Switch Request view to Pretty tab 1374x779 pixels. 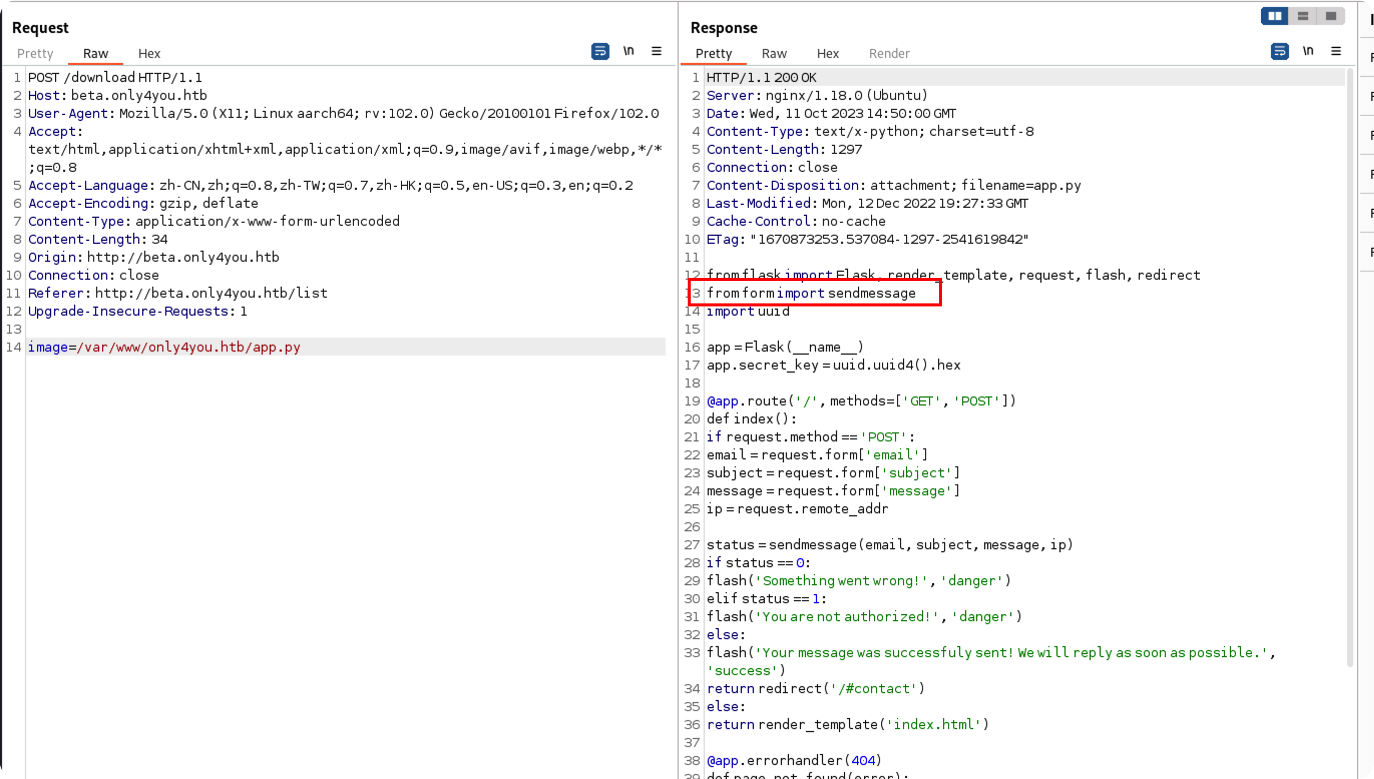pyautogui.click(x=35, y=53)
